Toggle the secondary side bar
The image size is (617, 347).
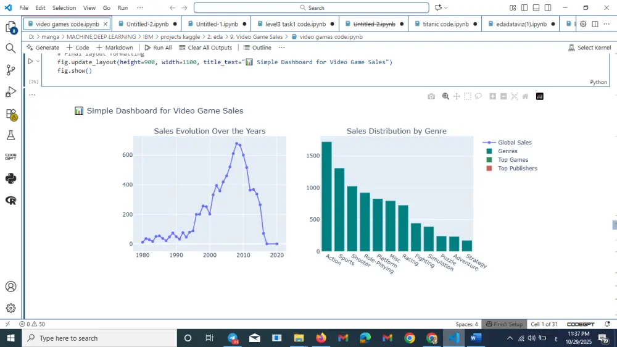point(548,7)
